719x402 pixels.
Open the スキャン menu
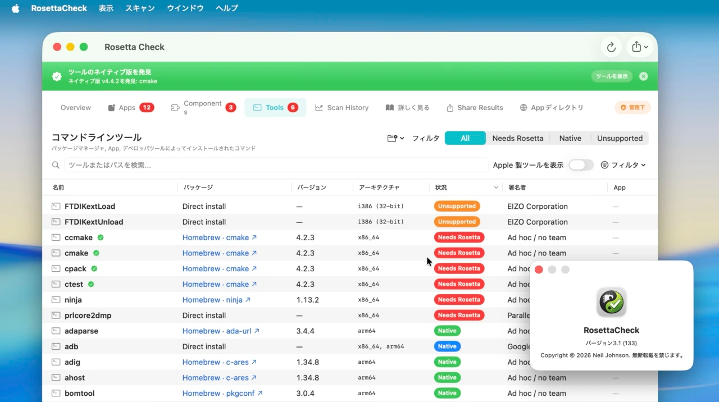[140, 8]
